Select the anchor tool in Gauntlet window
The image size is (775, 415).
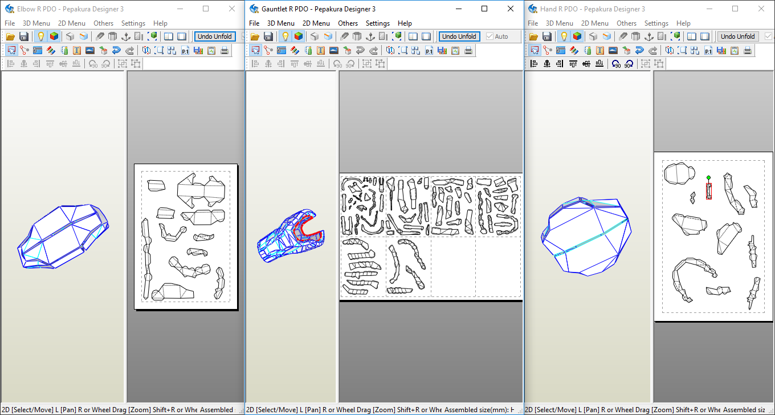pyautogui.click(x=370, y=36)
